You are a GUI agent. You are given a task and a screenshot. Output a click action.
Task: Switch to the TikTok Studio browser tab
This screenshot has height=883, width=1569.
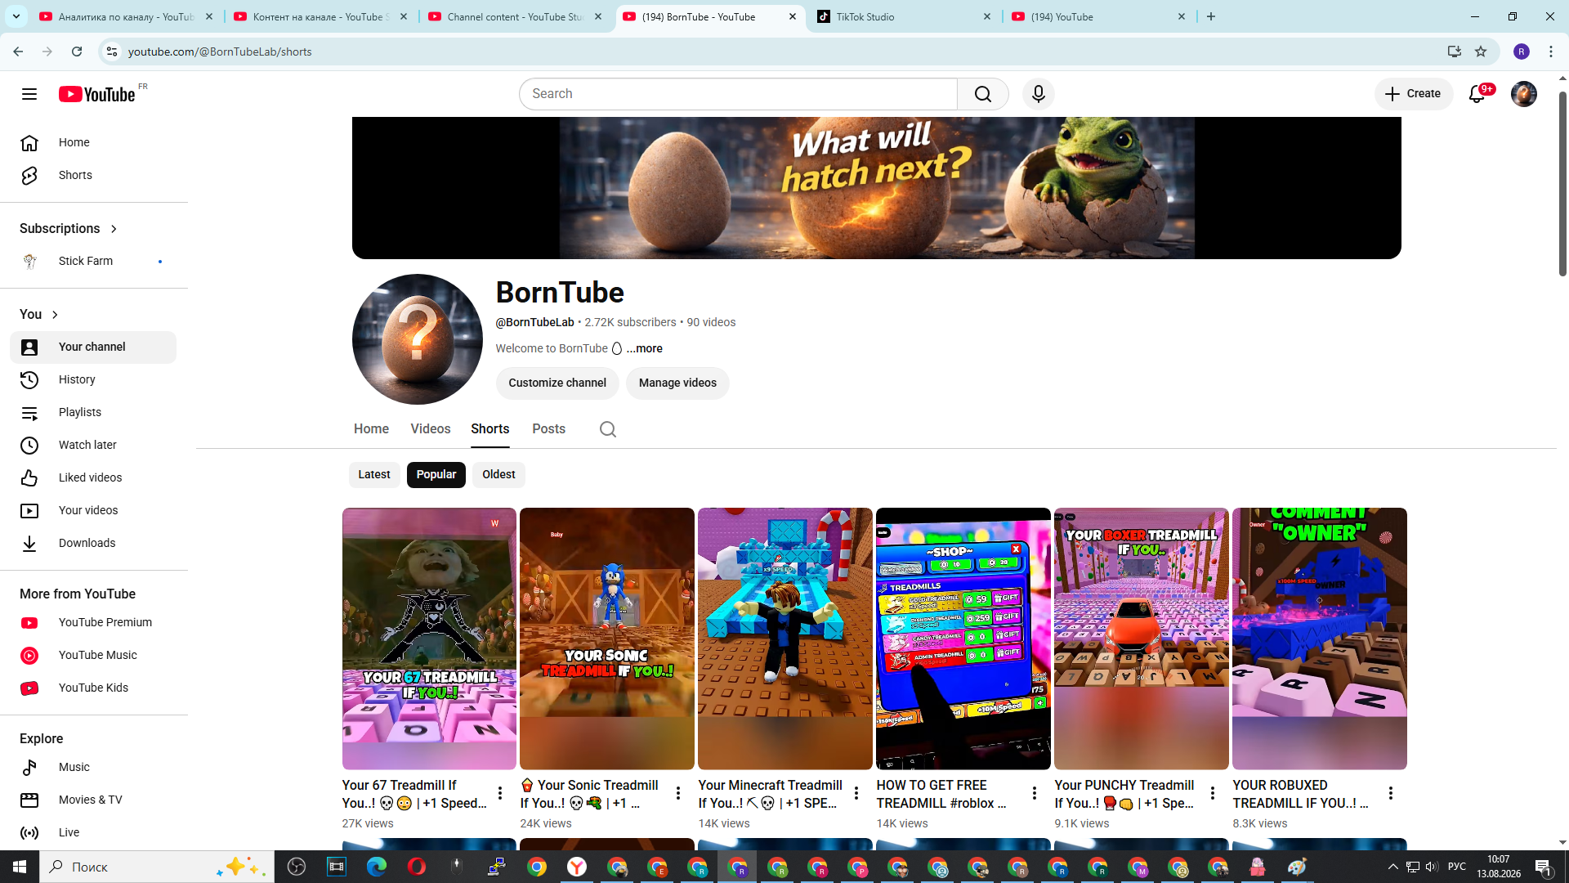(x=905, y=16)
